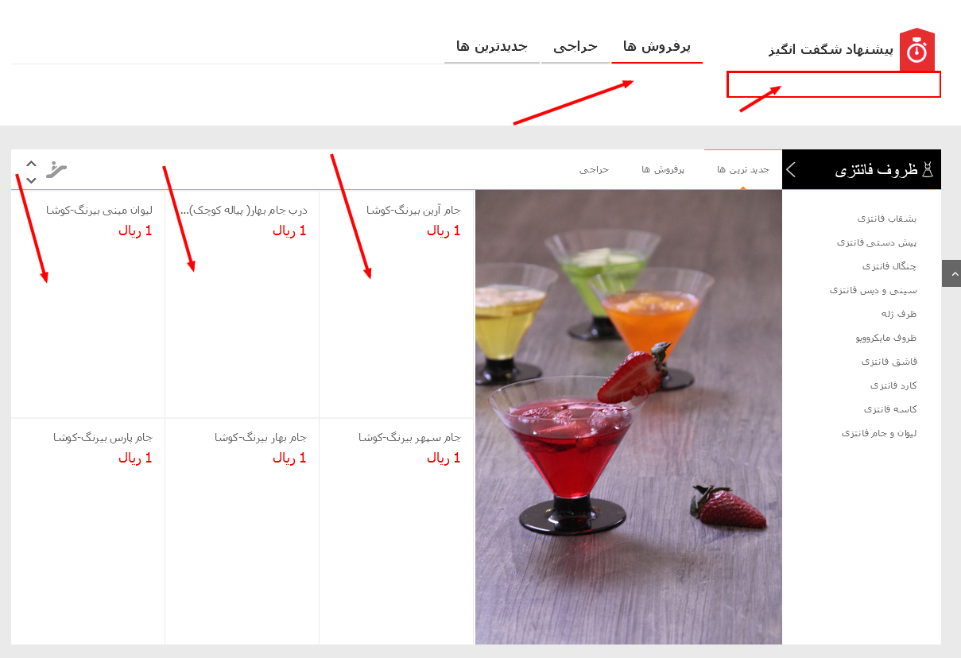961x658 pixels.
Task: Switch to حراجی tab in product panel
Action: [x=594, y=170]
